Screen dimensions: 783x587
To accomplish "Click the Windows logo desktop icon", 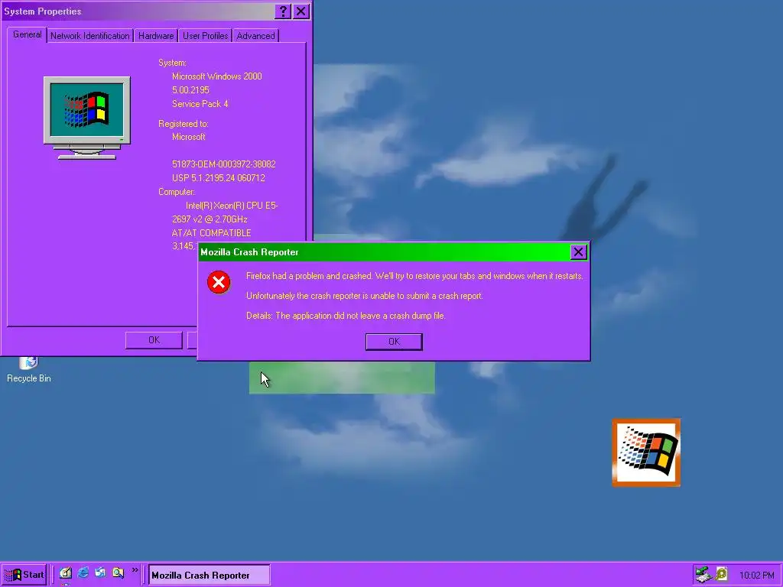I will [x=646, y=452].
